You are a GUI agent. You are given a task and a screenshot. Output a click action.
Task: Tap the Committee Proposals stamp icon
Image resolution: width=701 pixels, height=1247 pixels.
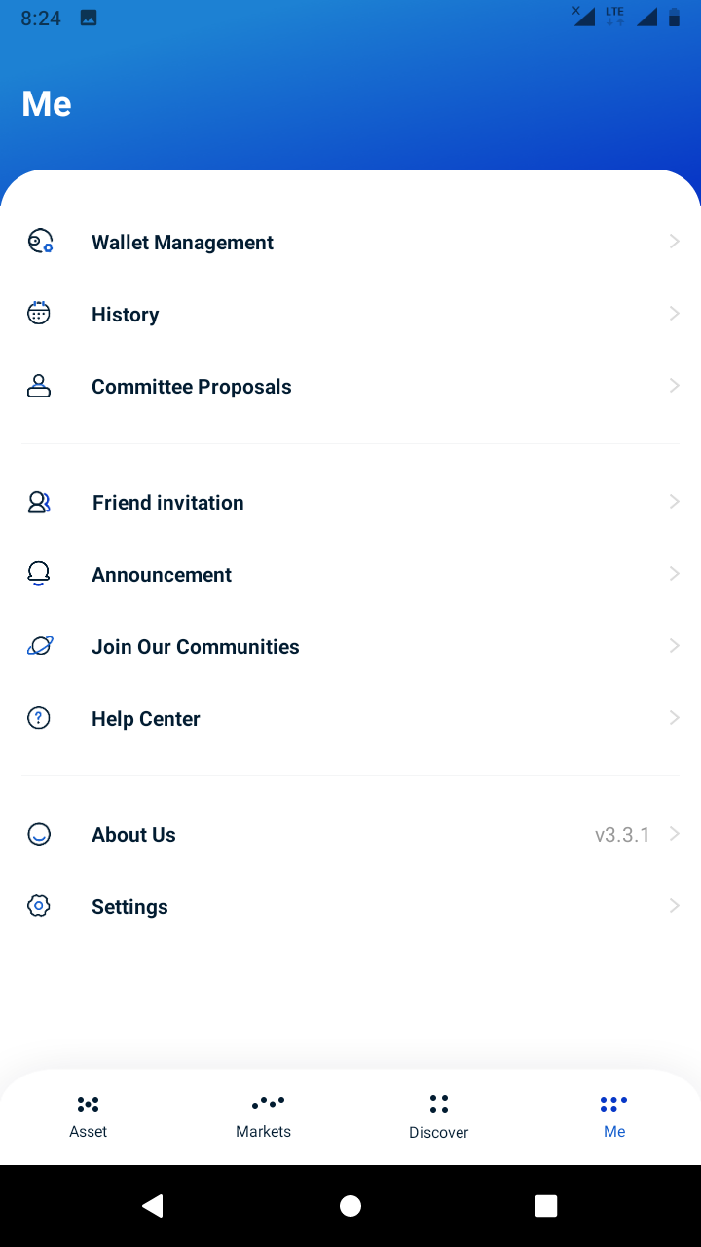pyautogui.click(x=39, y=386)
